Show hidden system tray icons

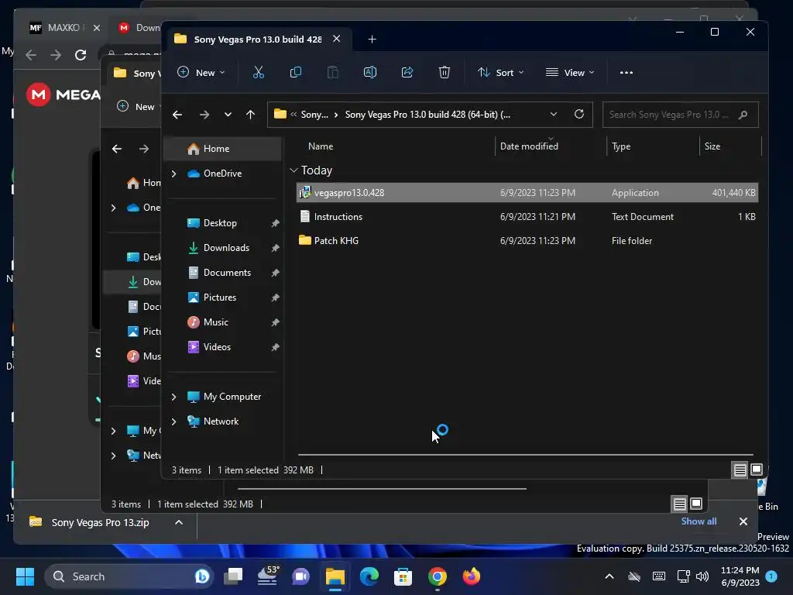[x=609, y=576]
